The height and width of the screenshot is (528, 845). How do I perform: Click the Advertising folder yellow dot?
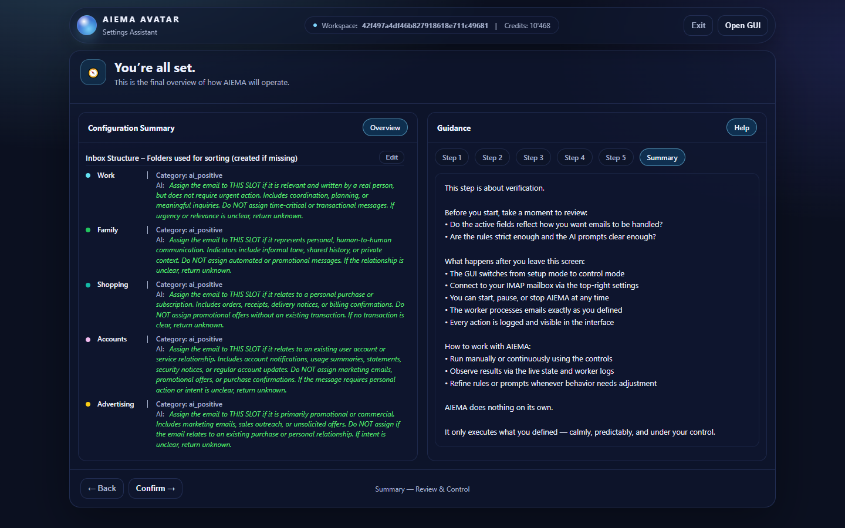pyautogui.click(x=88, y=404)
